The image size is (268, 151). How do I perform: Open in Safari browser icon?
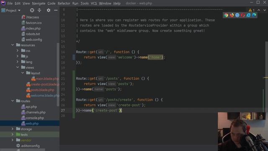coord(237,15)
